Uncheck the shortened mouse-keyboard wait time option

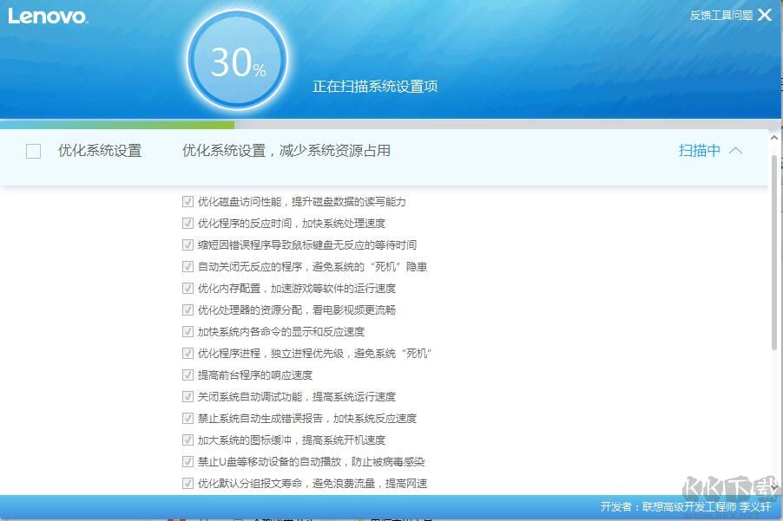[188, 244]
